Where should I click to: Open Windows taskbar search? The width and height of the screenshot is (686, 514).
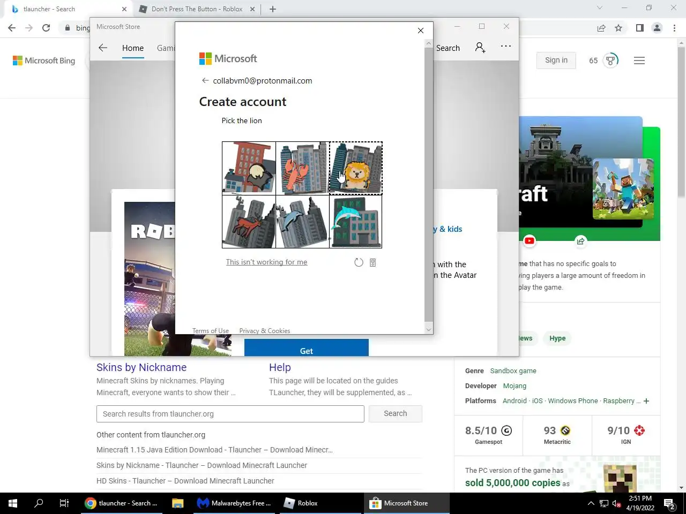pyautogui.click(x=39, y=503)
